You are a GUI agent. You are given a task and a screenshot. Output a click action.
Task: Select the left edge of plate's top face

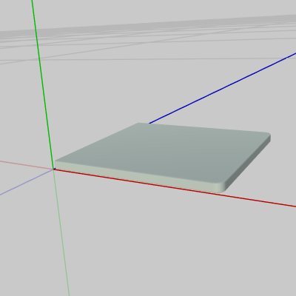click(97, 142)
